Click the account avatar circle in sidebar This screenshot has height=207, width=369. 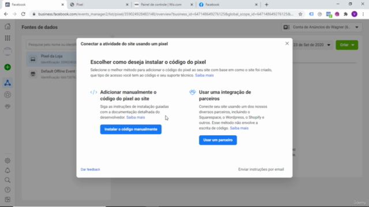pyautogui.click(x=7, y=51)
